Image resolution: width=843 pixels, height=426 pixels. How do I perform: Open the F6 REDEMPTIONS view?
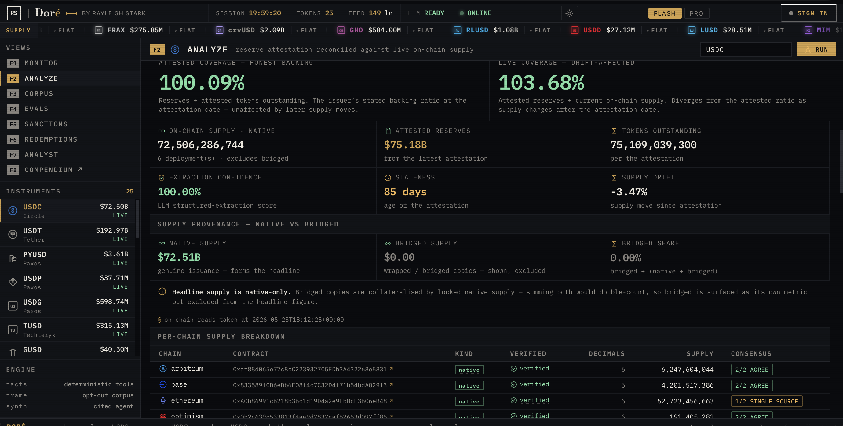(x=70, y=139)
